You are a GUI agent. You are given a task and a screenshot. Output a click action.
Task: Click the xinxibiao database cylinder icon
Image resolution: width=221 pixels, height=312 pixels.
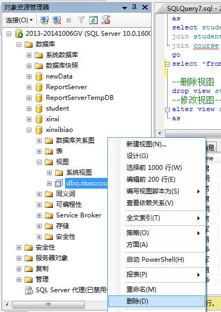click(39, 130)
